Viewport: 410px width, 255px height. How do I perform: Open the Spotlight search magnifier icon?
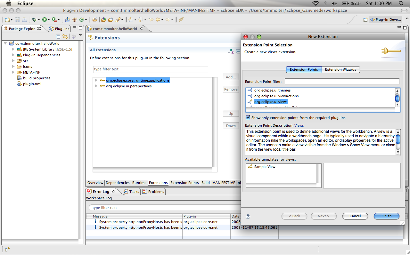[x=402, y=4]
